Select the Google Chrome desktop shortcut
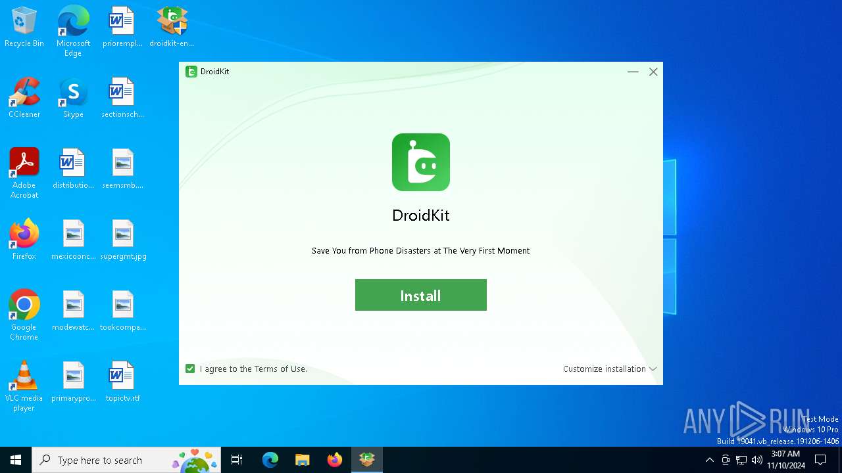This screenshot has width=842, height=473. tap(24, 315)
